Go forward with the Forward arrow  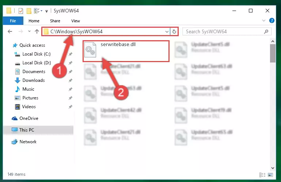coord(21,31)
